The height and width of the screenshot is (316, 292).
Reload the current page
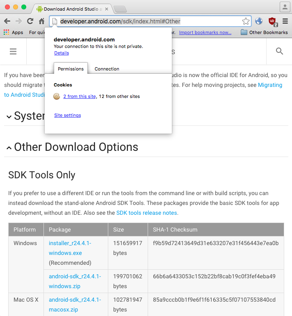point(30,21)
